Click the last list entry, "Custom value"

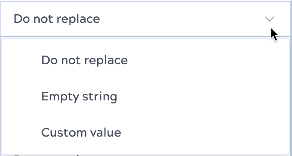click(x=146, y=132)
